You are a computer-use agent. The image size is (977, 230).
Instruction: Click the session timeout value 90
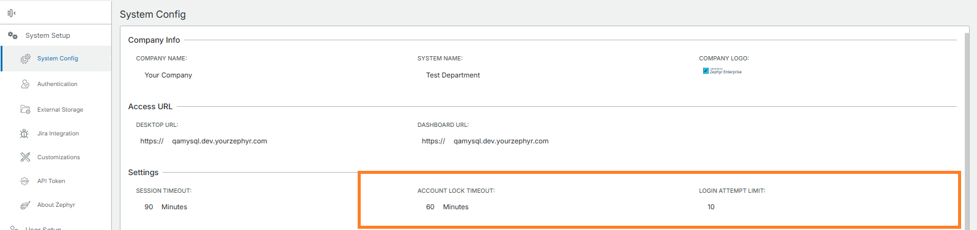(149, 207)
